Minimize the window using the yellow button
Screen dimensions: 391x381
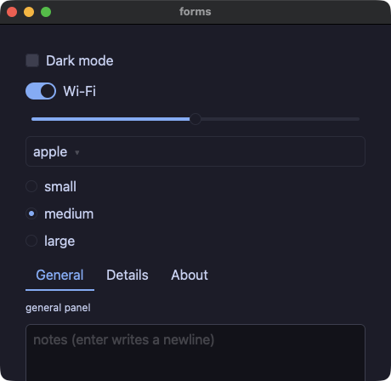[x=29, y=12]
